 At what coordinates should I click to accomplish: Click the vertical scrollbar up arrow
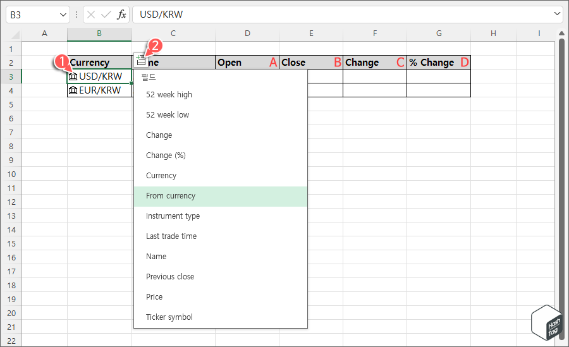point(561,33)
